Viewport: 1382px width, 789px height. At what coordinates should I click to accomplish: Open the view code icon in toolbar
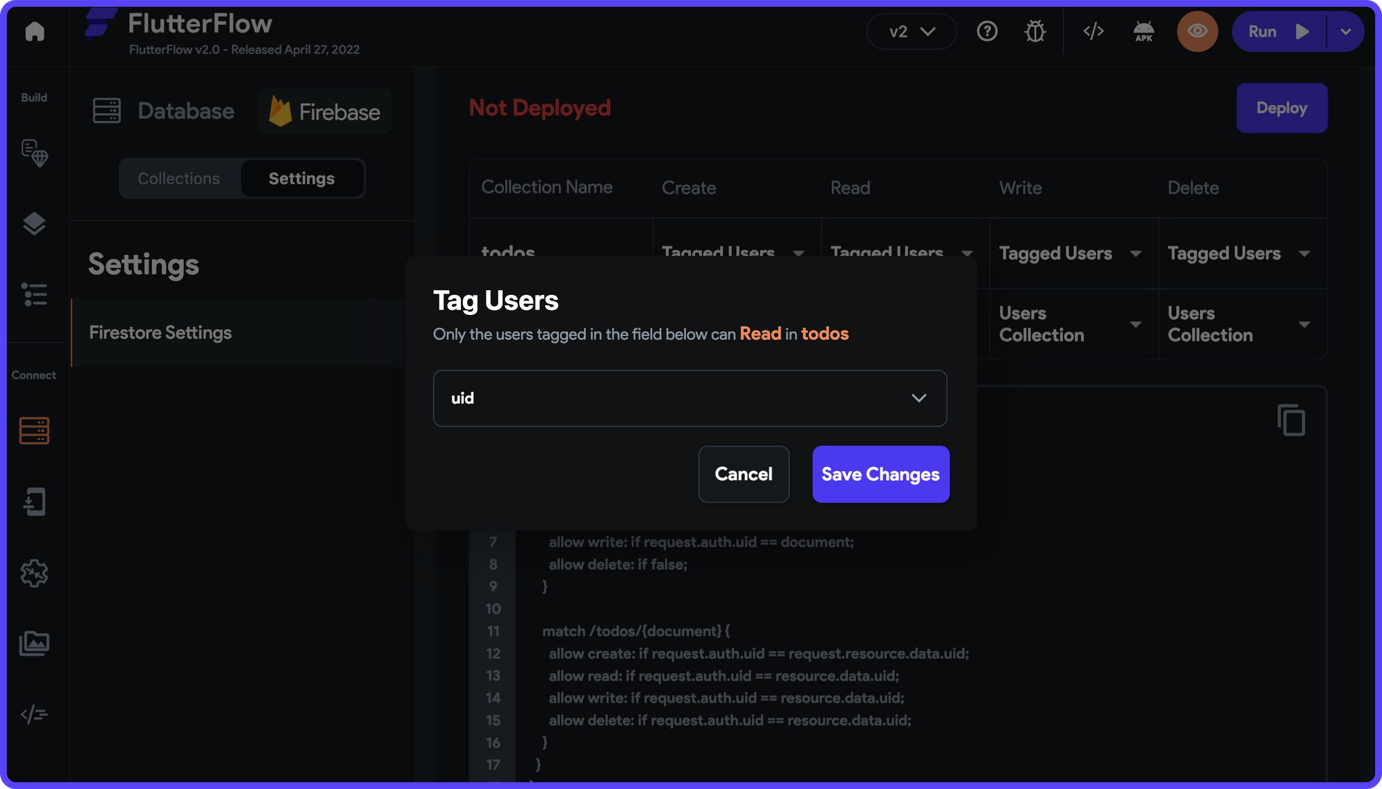1093,31
